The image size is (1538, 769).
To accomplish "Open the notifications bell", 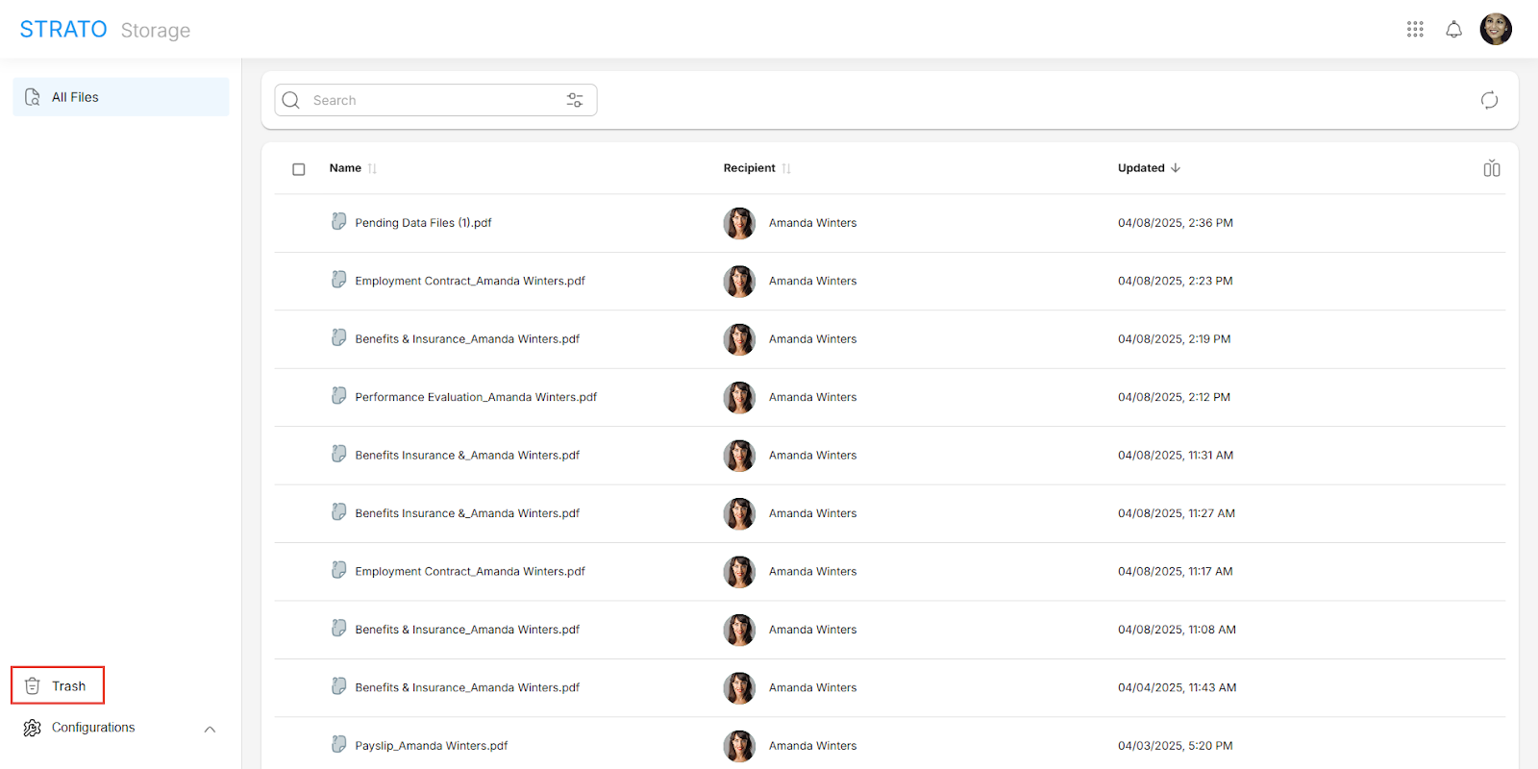I will [x=1453, y=29].
